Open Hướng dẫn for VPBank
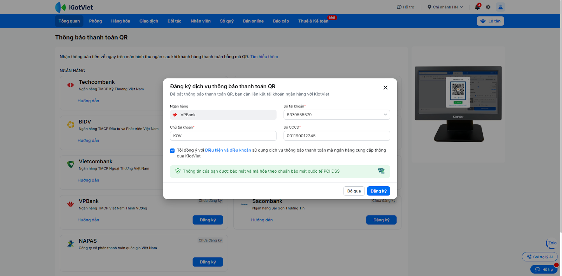Viewport: 562px width, 276px height. coord(89,220)
